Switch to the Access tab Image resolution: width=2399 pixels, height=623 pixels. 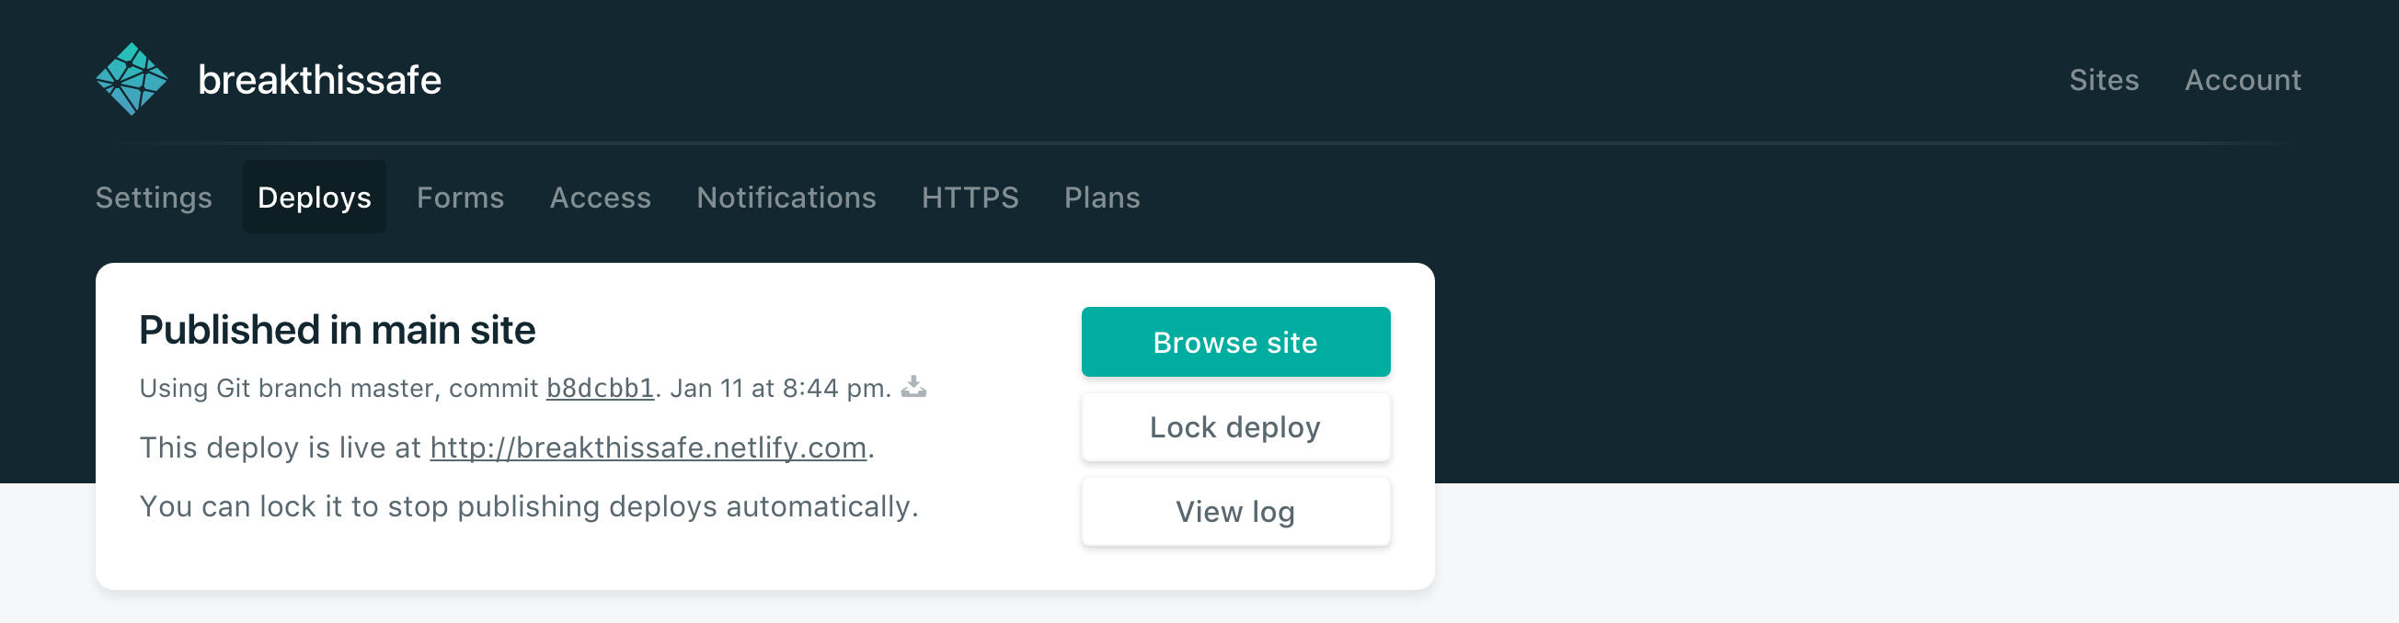[600, 198]
